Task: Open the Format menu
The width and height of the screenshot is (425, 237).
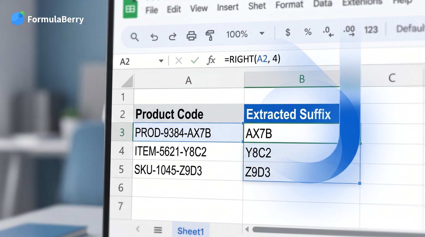Action: coord(289,5)
